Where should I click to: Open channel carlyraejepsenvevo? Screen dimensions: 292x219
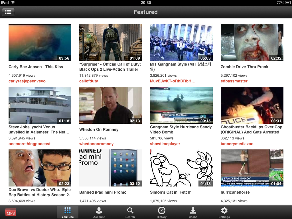pos(27,81)
